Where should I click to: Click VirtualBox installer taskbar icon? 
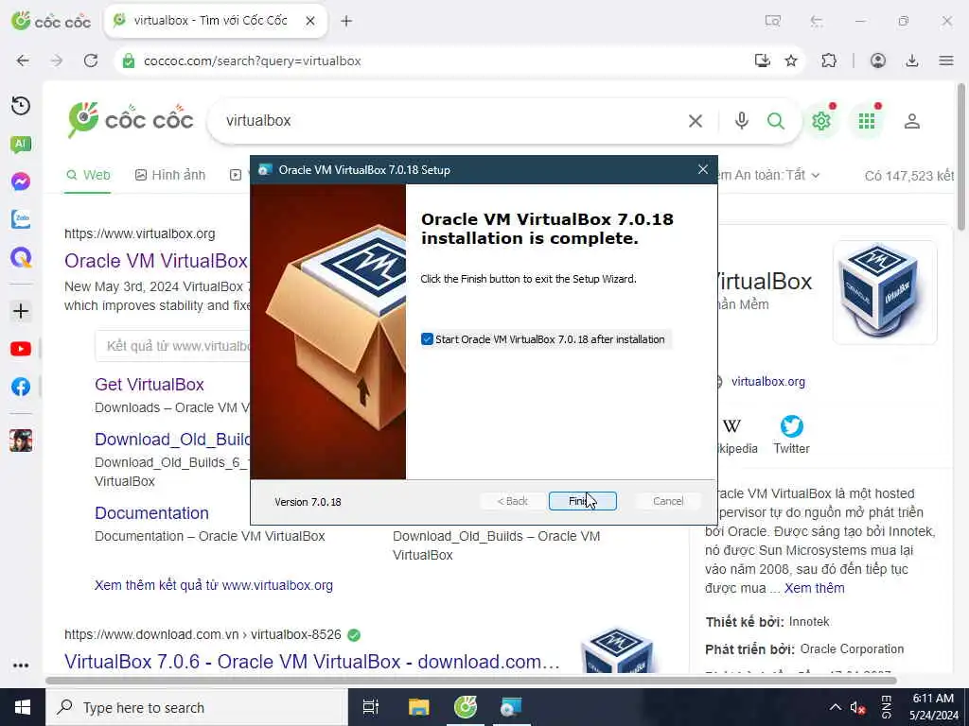(x=511, y=707)
